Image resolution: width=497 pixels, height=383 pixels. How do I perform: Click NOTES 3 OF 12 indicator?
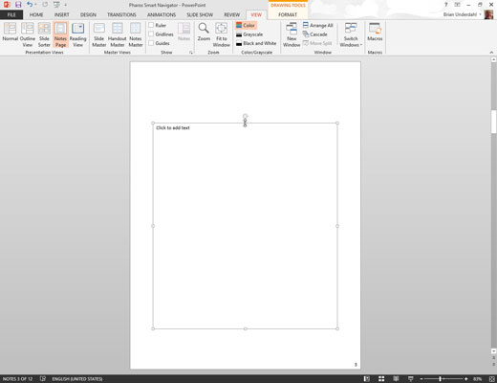pos(17,379)
